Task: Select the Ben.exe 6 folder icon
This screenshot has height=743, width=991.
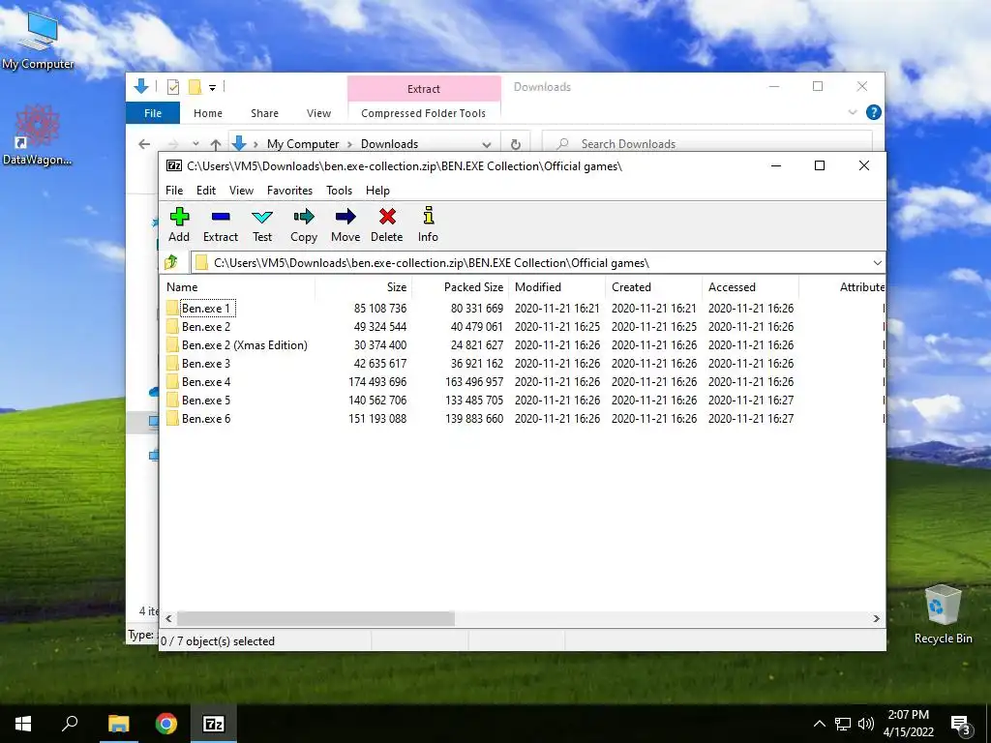Action: click(172, 418)
